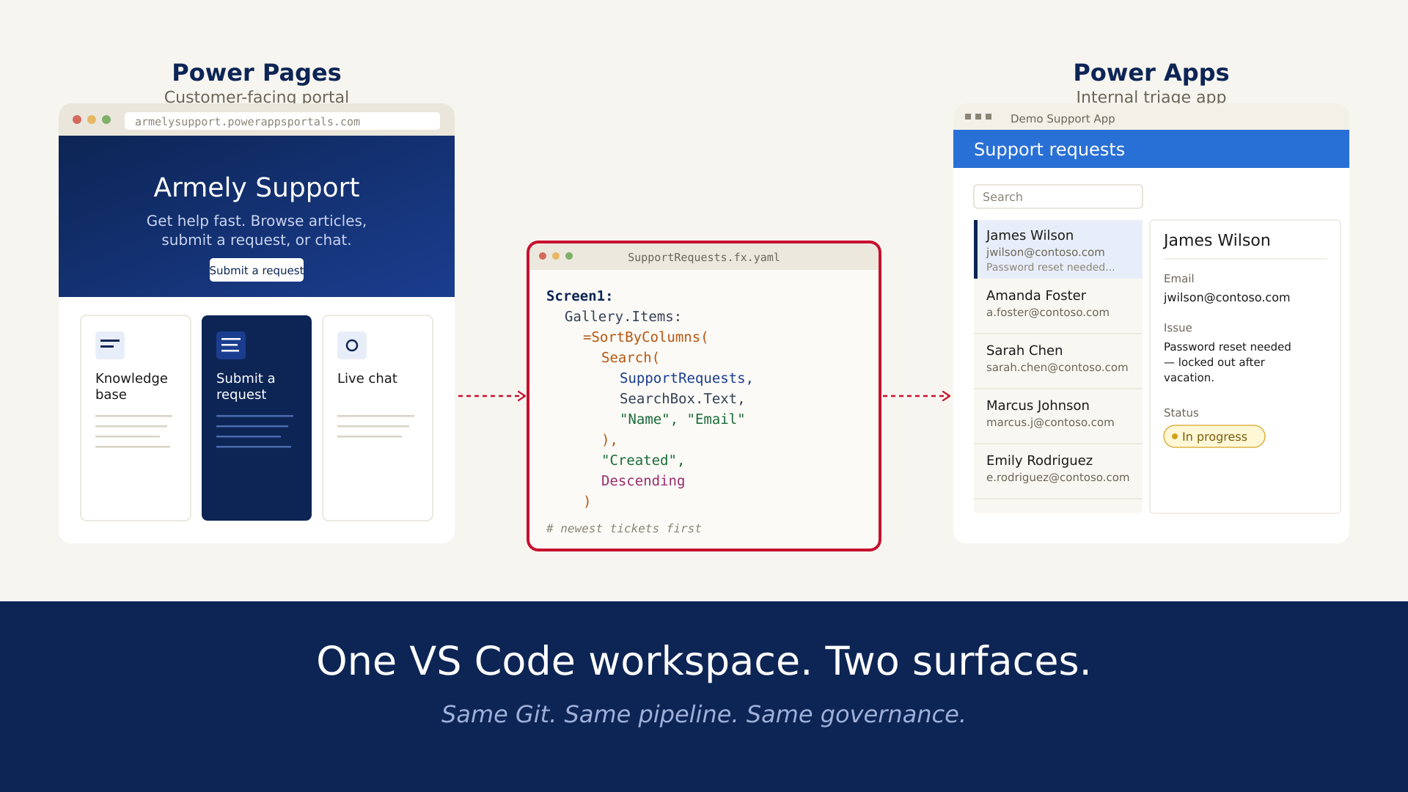This screenshot has height=792, width=1408.
Task: Click the status dot in the In progress badge
Action: tap(1174, 436)
